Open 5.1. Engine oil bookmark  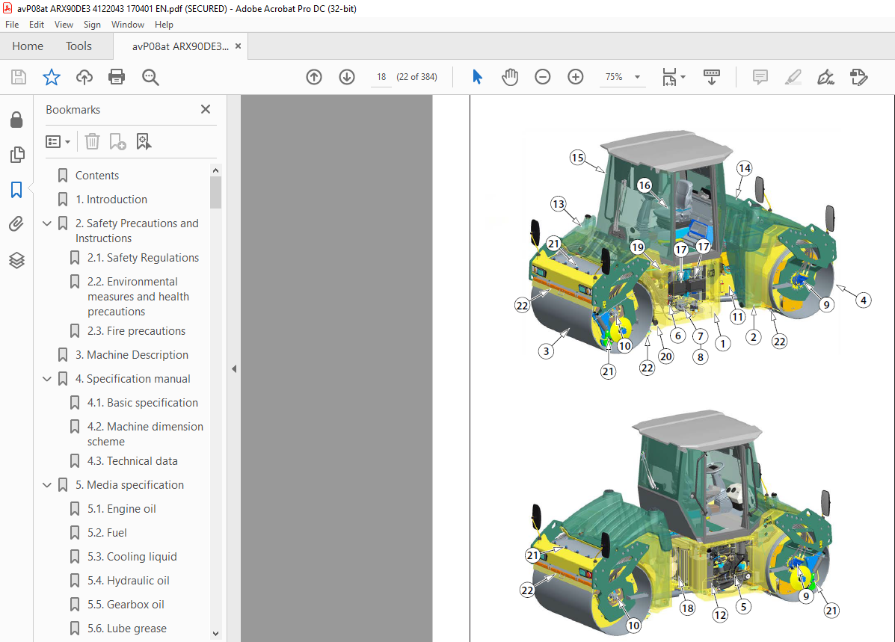point(122,509)
